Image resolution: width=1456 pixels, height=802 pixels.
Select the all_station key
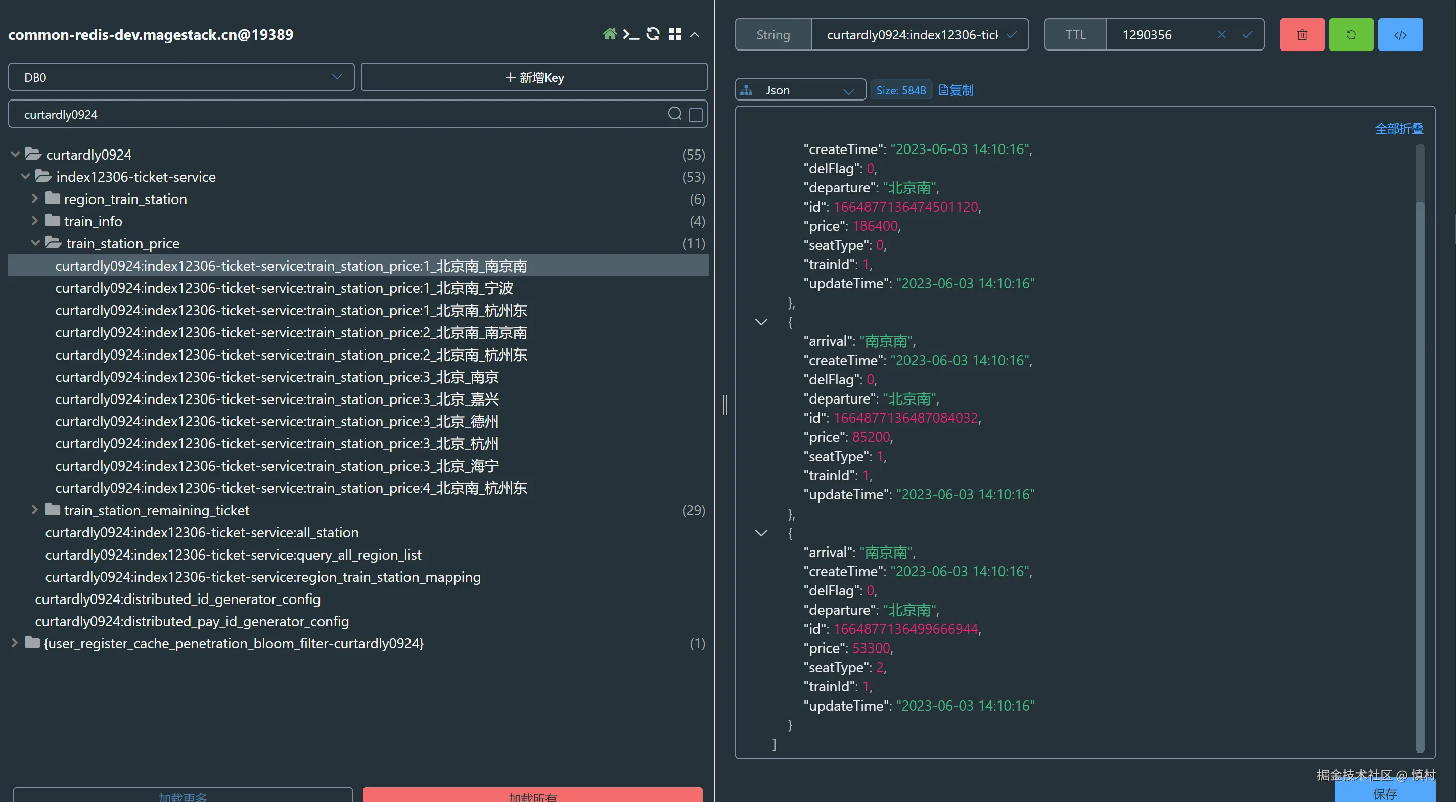pos(202,533)
